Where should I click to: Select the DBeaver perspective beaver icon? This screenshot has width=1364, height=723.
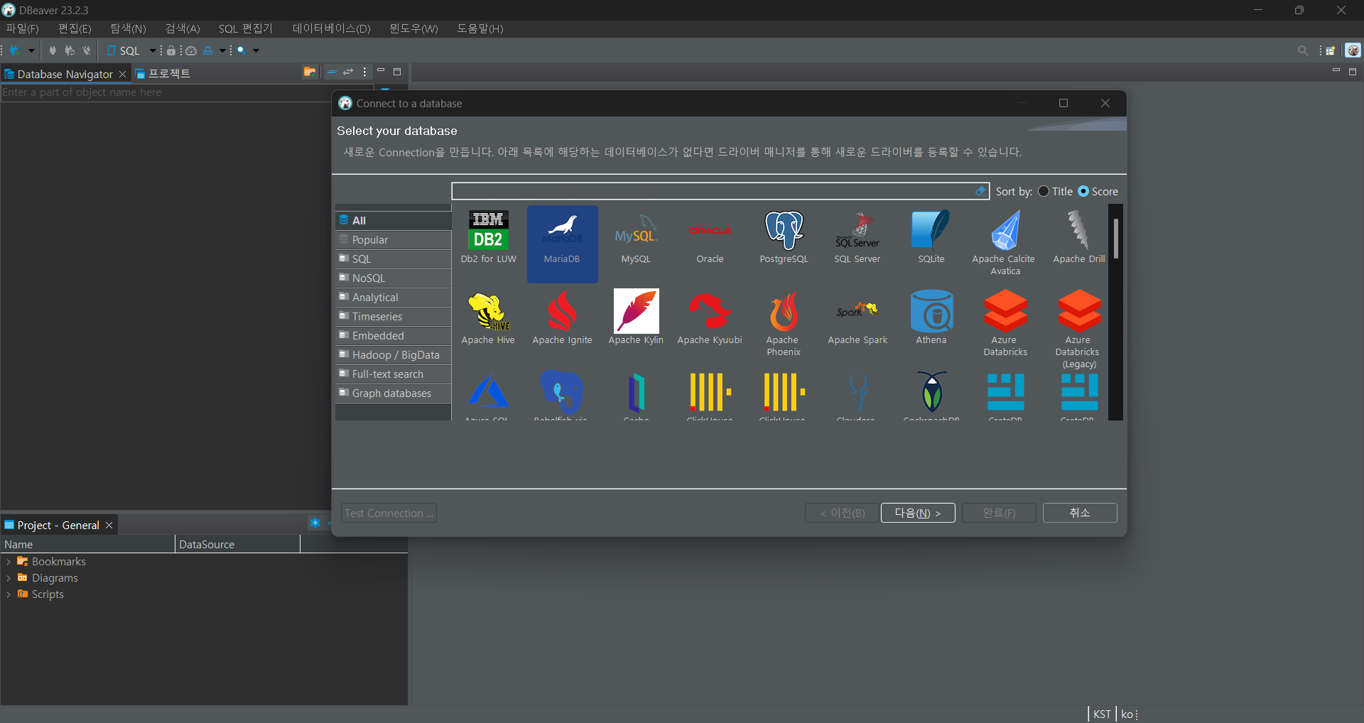1353,50
